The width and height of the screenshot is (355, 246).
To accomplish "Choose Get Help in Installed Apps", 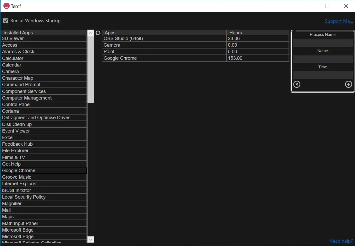I will 44,164.
